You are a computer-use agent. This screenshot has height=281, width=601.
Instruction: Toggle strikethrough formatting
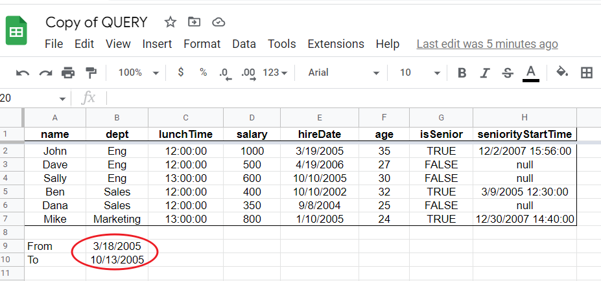[x=508, y=73]
